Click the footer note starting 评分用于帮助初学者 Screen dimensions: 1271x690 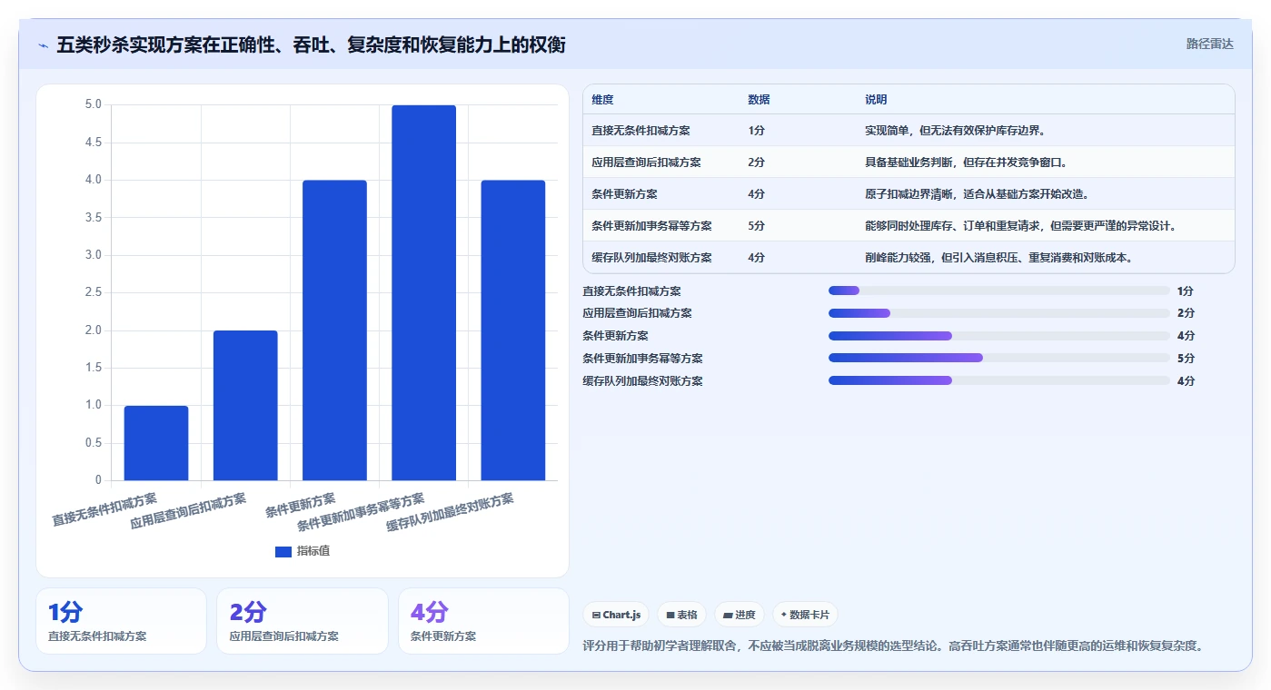click(x=893, y=646)
